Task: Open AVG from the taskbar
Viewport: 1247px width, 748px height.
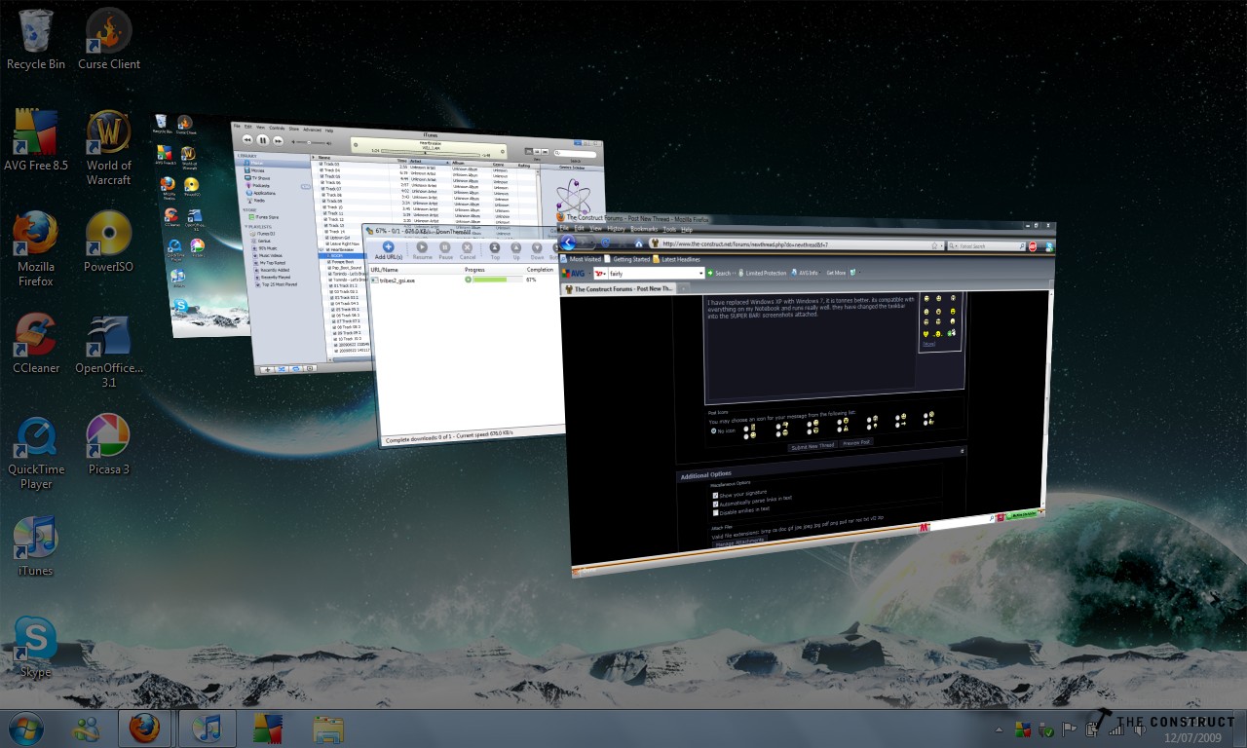Action: tap(268, 728)
